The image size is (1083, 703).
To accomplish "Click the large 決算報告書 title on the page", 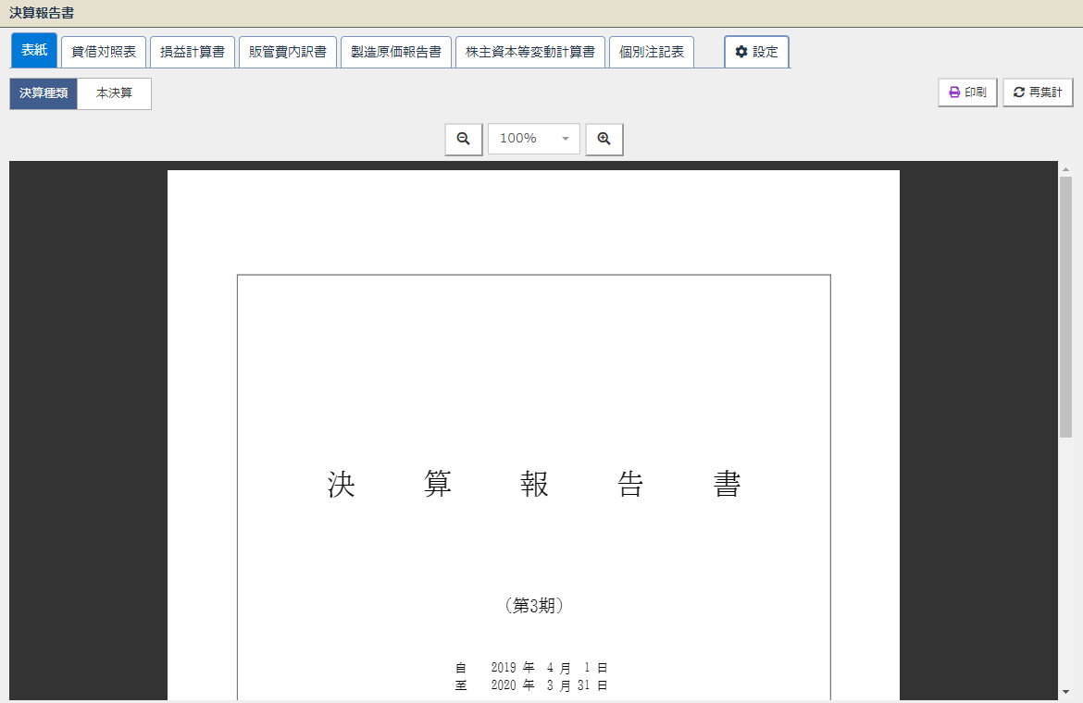I will [x=534, y=485].
